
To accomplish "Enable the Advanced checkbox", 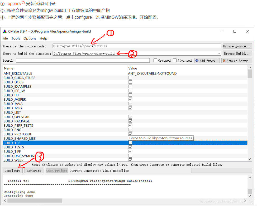I will 175,60.
